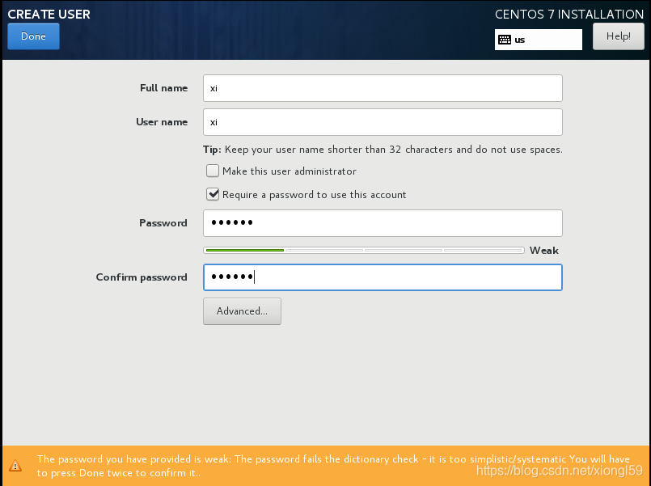
Task: Click the weak password warning message
Action: [x=333, y=466]
